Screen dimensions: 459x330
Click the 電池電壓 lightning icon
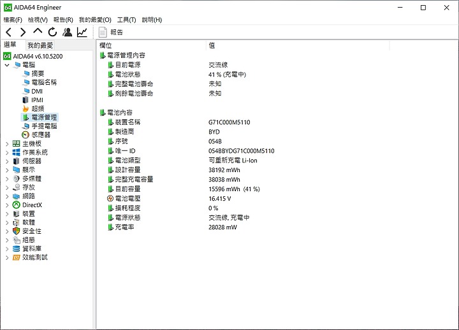click(110, 199)
